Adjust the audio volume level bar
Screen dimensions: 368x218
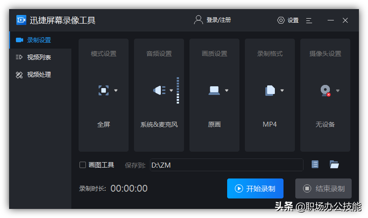(178, 90)
